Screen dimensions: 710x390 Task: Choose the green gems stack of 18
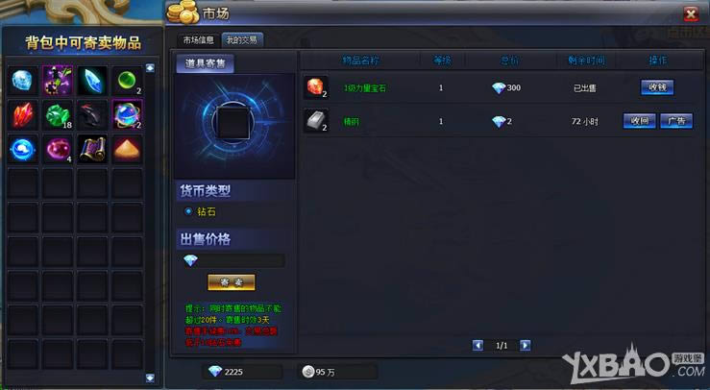coord(58,115)
